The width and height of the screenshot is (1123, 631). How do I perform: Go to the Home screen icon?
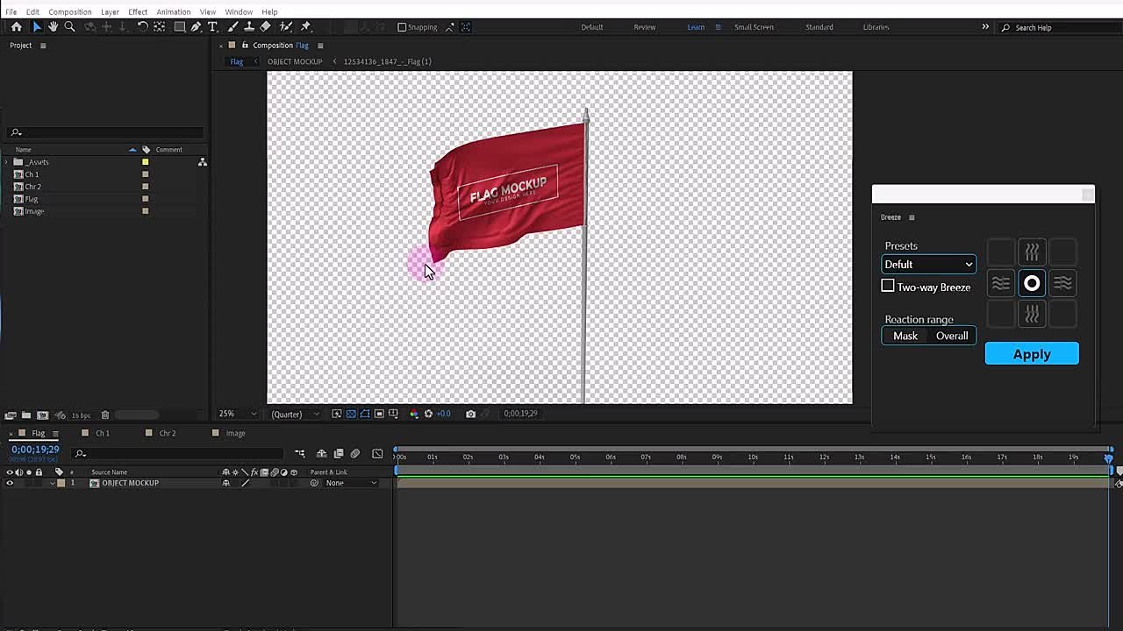point(16,27)
